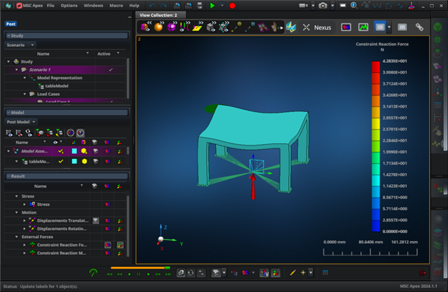Click the invert visibility eye icon in Model toolbar

pos(29,133)
